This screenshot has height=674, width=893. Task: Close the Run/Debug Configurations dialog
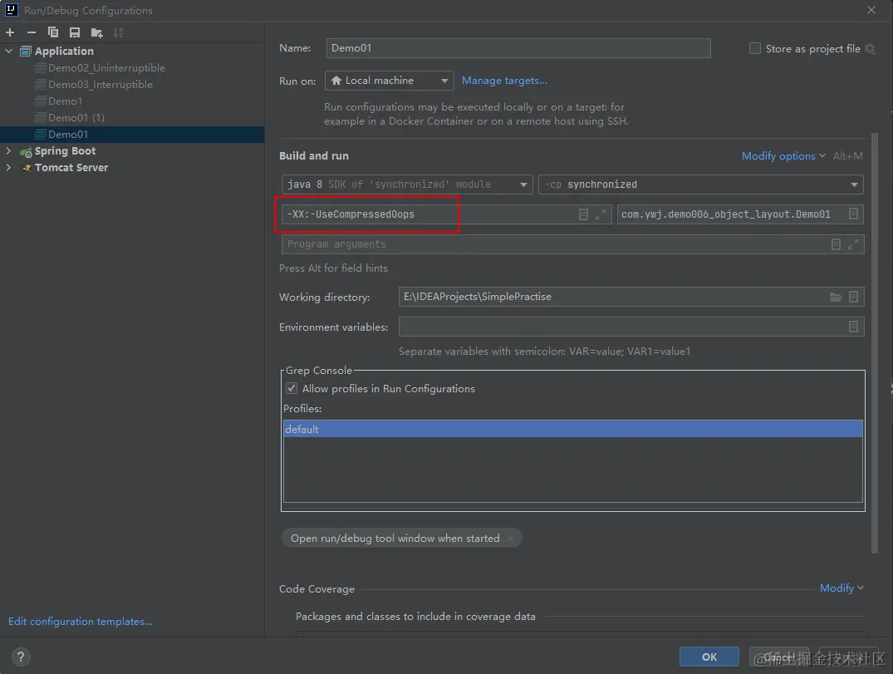[871, 10]
